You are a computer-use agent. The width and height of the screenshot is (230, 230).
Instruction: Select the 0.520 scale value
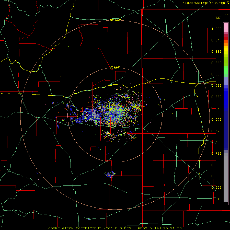pyautogui.click(x=216, y=131)
